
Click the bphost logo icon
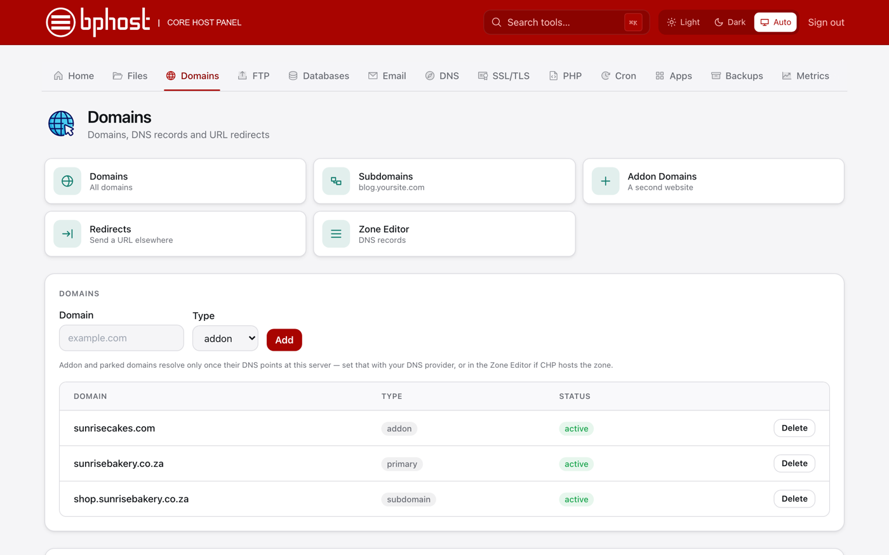pyautogui.click(x=61, y=22)
